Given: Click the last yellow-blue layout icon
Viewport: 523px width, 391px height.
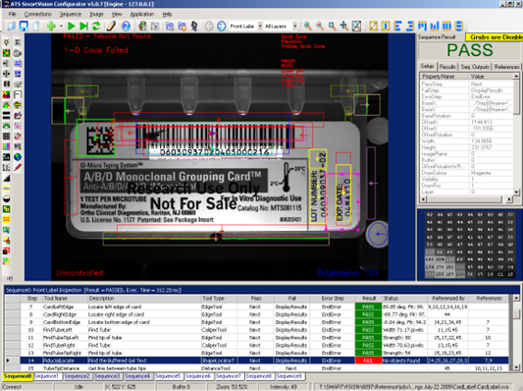Looking at the screenshot, I should 458,26.
